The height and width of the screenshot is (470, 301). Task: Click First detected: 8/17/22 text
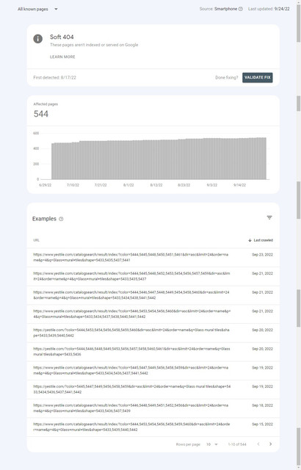(x=55, y=78)
